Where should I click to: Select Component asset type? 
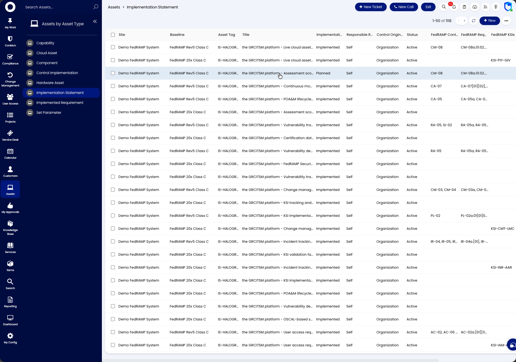(x=61, y=63)
